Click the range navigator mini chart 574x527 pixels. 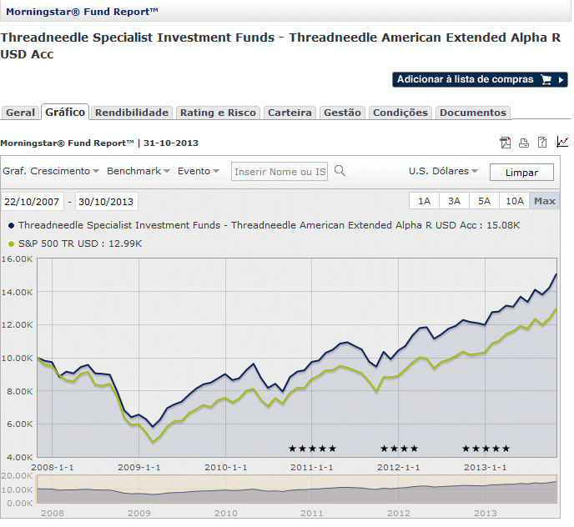[x=297, y=489]
